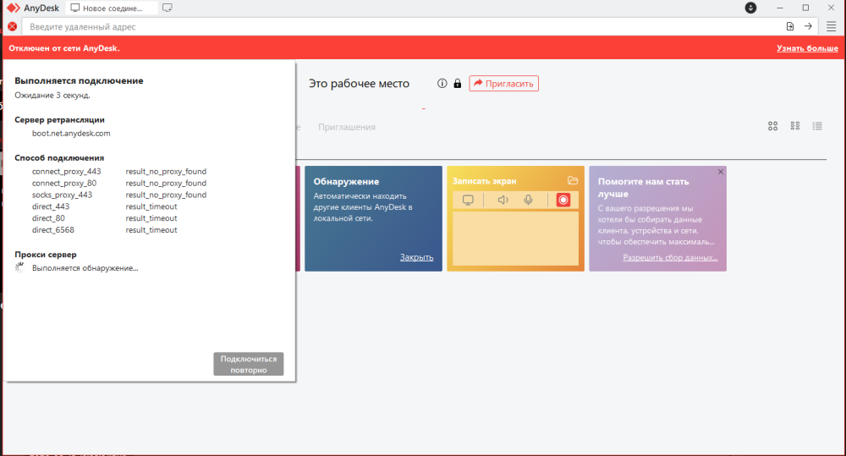Image resolution: width=846 pixels, height=456 pixels.
Task: Click the 'Пригласить' button
Action: 504,84
